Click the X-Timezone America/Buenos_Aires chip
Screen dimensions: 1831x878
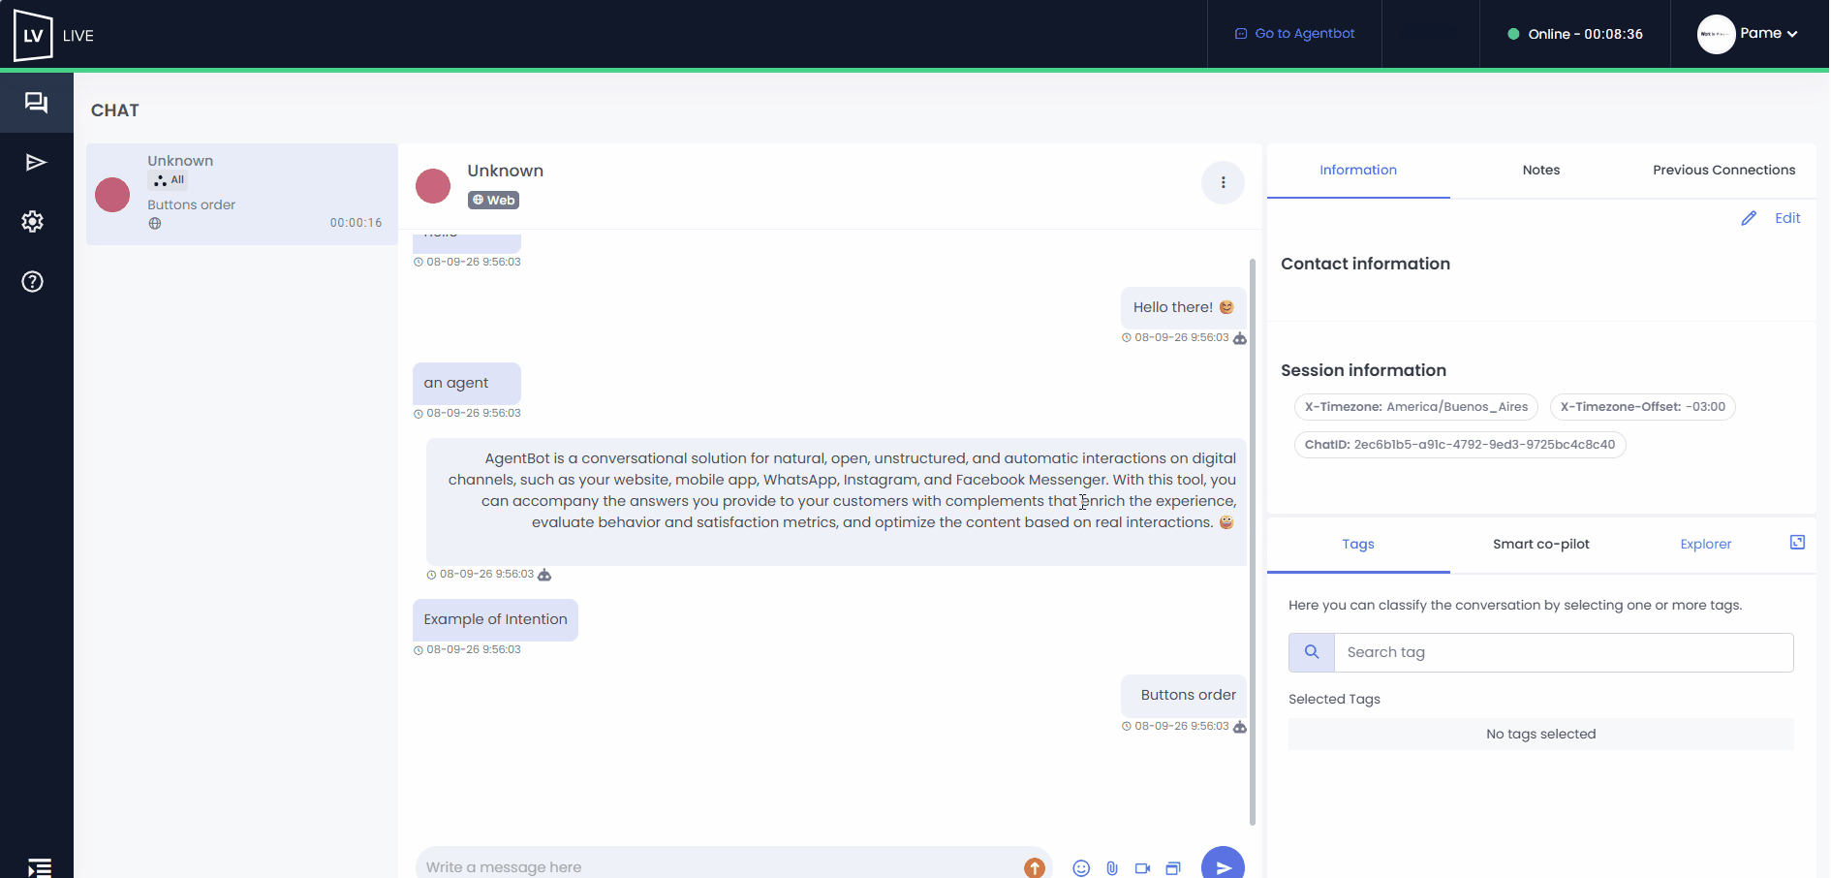[x=1415, y=407]
